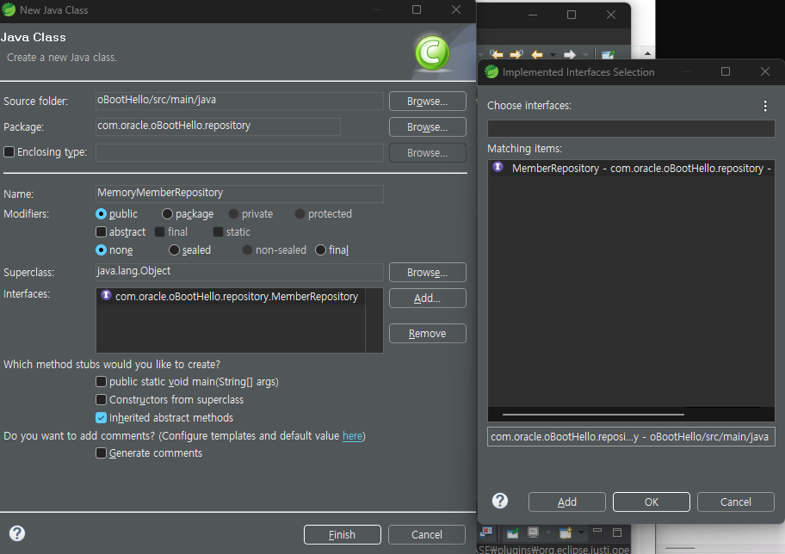This screenshot has width=785, height=554.
Task: Click Spring leaf icon in New Java Class title
Action: (9, 9)
